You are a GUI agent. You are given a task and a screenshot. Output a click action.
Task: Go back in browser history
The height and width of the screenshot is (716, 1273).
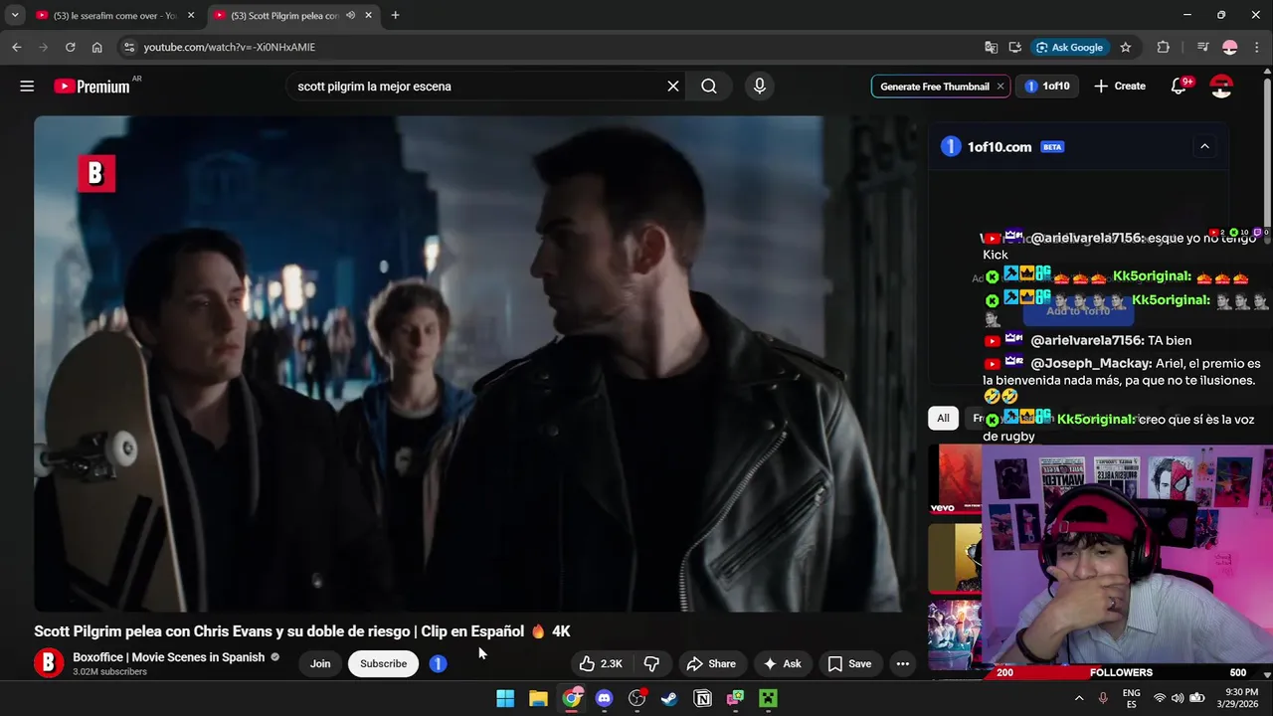pos(17,47)
